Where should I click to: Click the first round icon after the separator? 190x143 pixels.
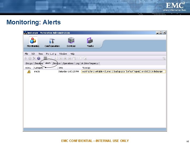(x=80, y=59)
